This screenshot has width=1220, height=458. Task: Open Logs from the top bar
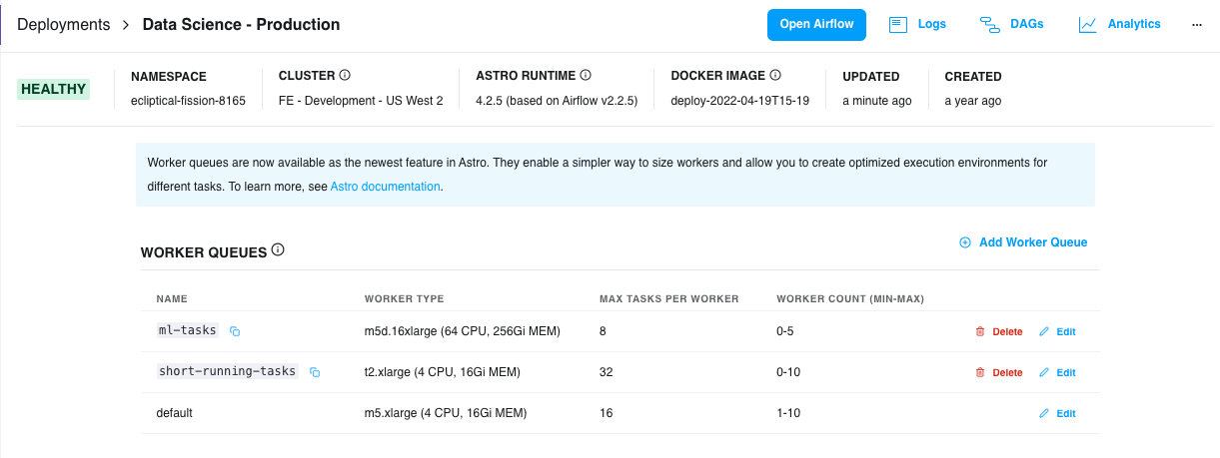tap(917, 24)
